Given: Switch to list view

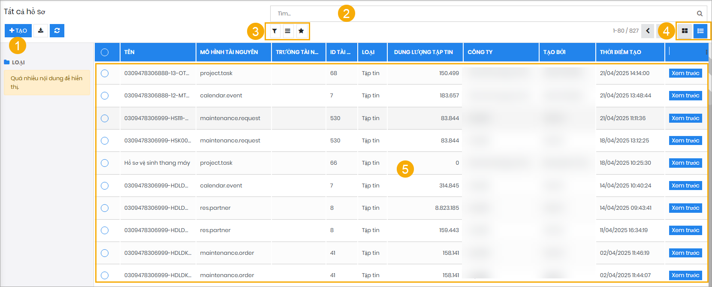Looking at the screenshot, I should [x=700, y=31].
